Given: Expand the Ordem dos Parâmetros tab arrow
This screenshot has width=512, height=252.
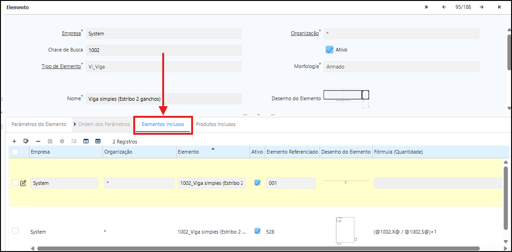Looking at the screenshot, I should click(75, 124).
